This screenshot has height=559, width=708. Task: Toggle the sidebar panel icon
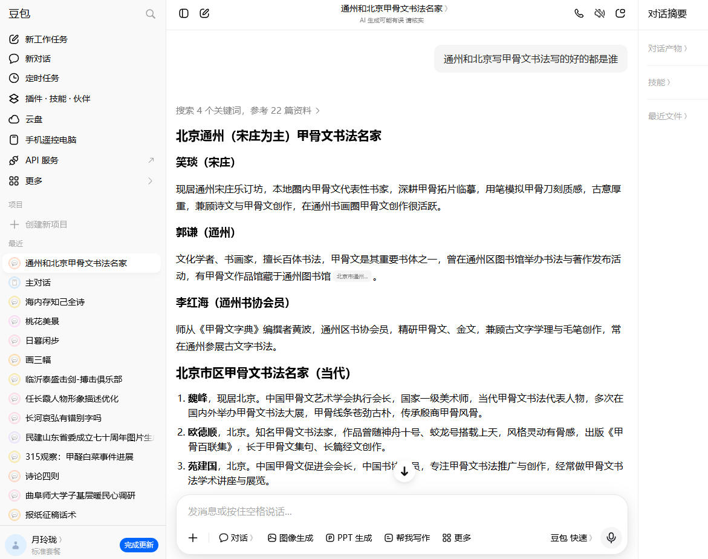(x=184, y=13)
